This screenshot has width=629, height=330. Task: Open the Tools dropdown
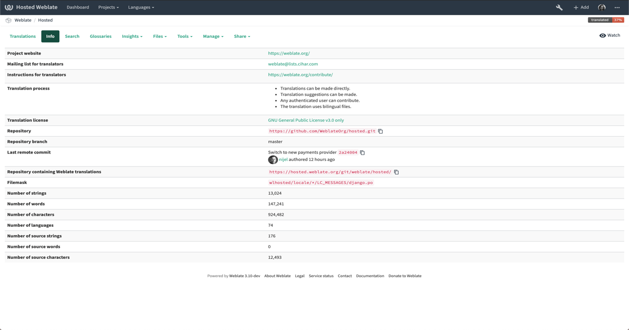click(x=185, y=36)
